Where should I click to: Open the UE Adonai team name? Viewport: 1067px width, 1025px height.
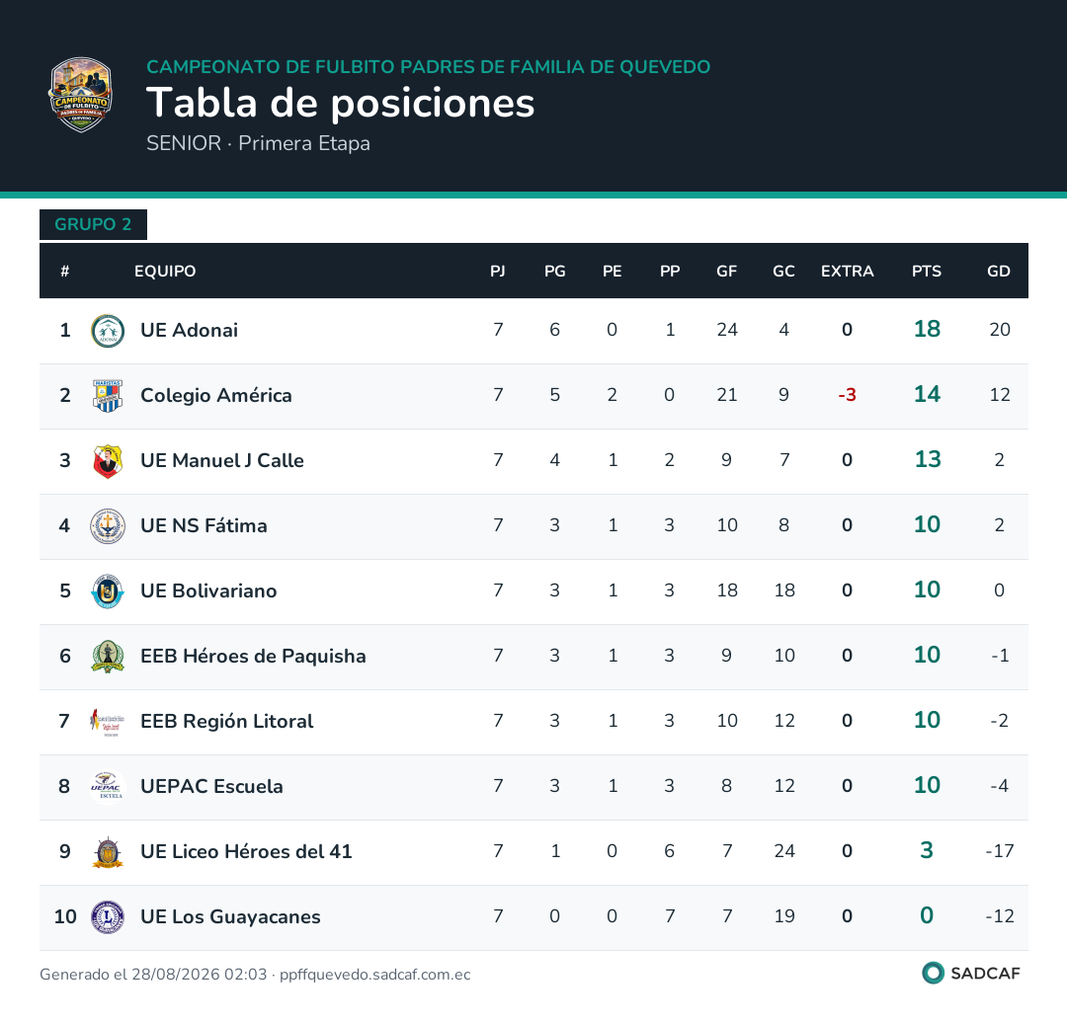pos(189,331)
